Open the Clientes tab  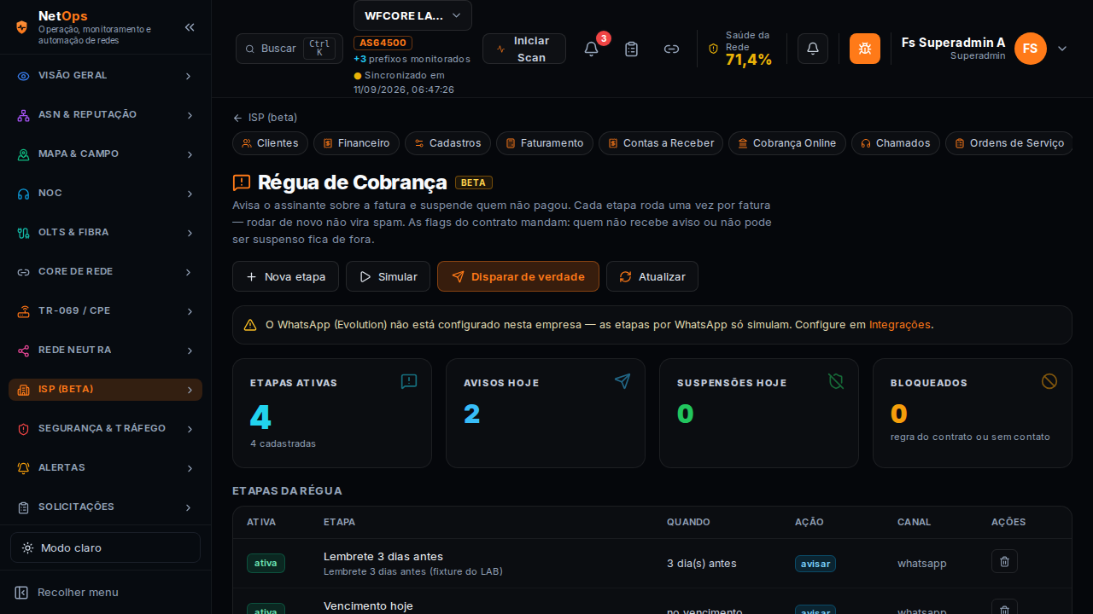tap(270, 143)
